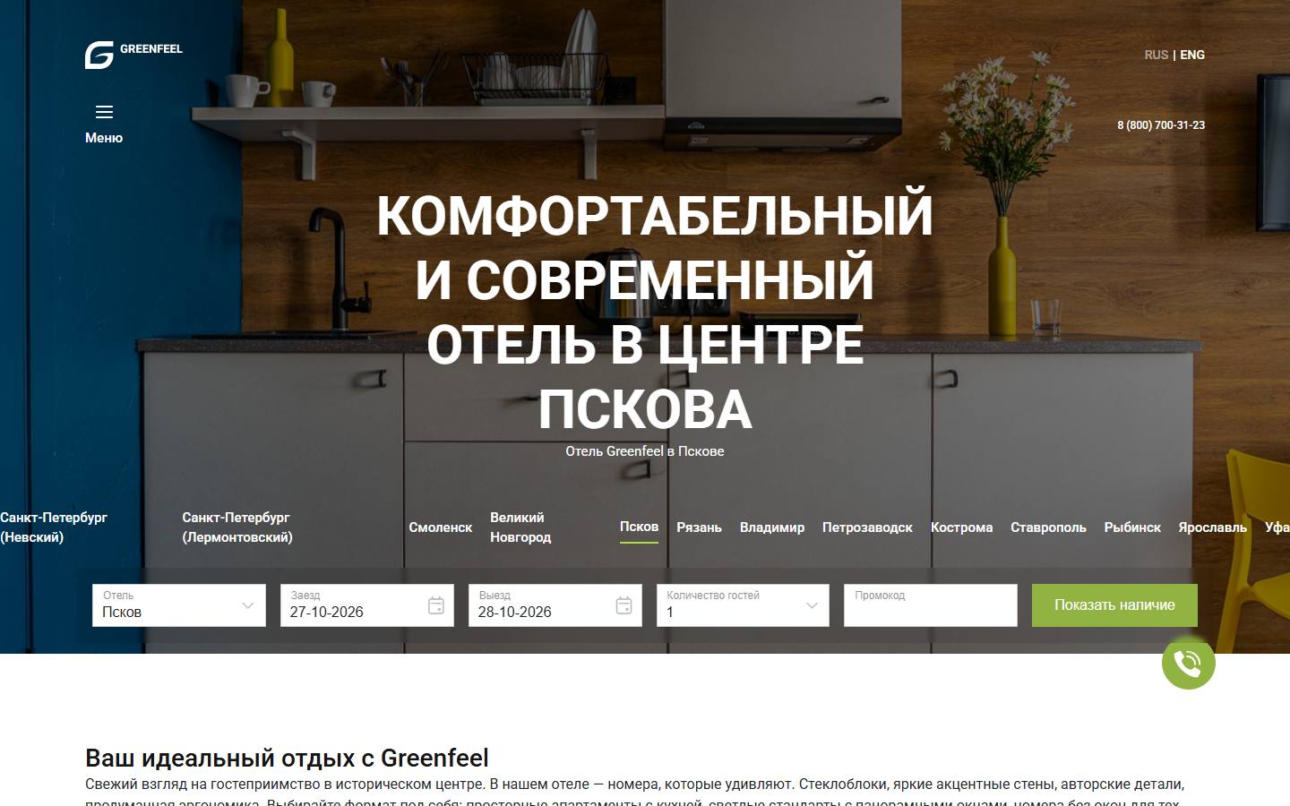Click the Заезд date field 27-10-2026
This screenshot has height=806, width=1290.
tap(367, 605)
